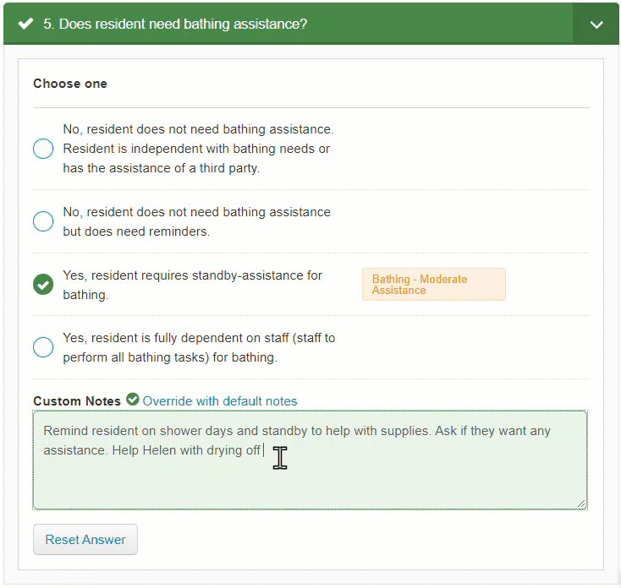
Task: Click the Bathing - Moderate Assistance tag
Action: pyautogui.click(x=434, y=285)
